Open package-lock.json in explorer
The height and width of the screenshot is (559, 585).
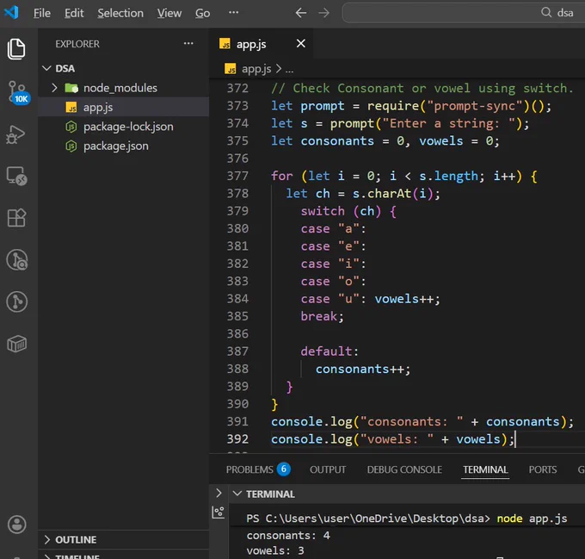click(x=124, y=127)
